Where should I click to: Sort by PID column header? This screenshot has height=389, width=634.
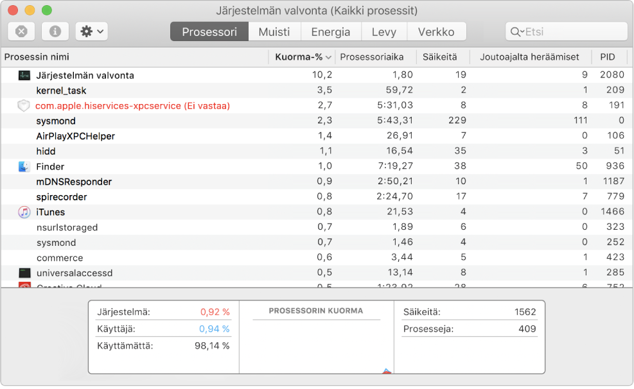(x=610, y=57)
